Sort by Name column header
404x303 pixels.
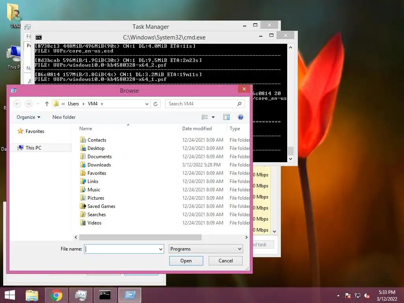coord(86,129)
